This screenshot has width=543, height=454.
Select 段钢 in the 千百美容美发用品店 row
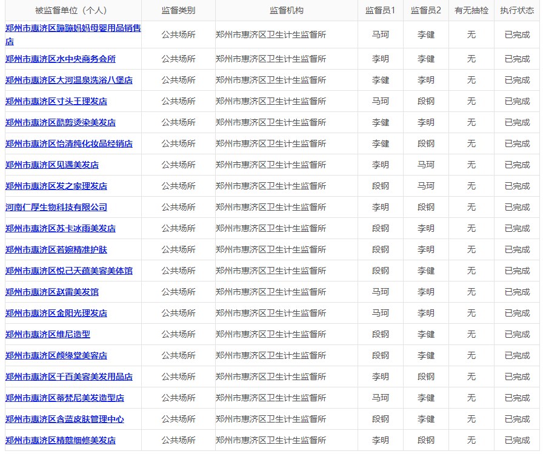click(426, 377)
